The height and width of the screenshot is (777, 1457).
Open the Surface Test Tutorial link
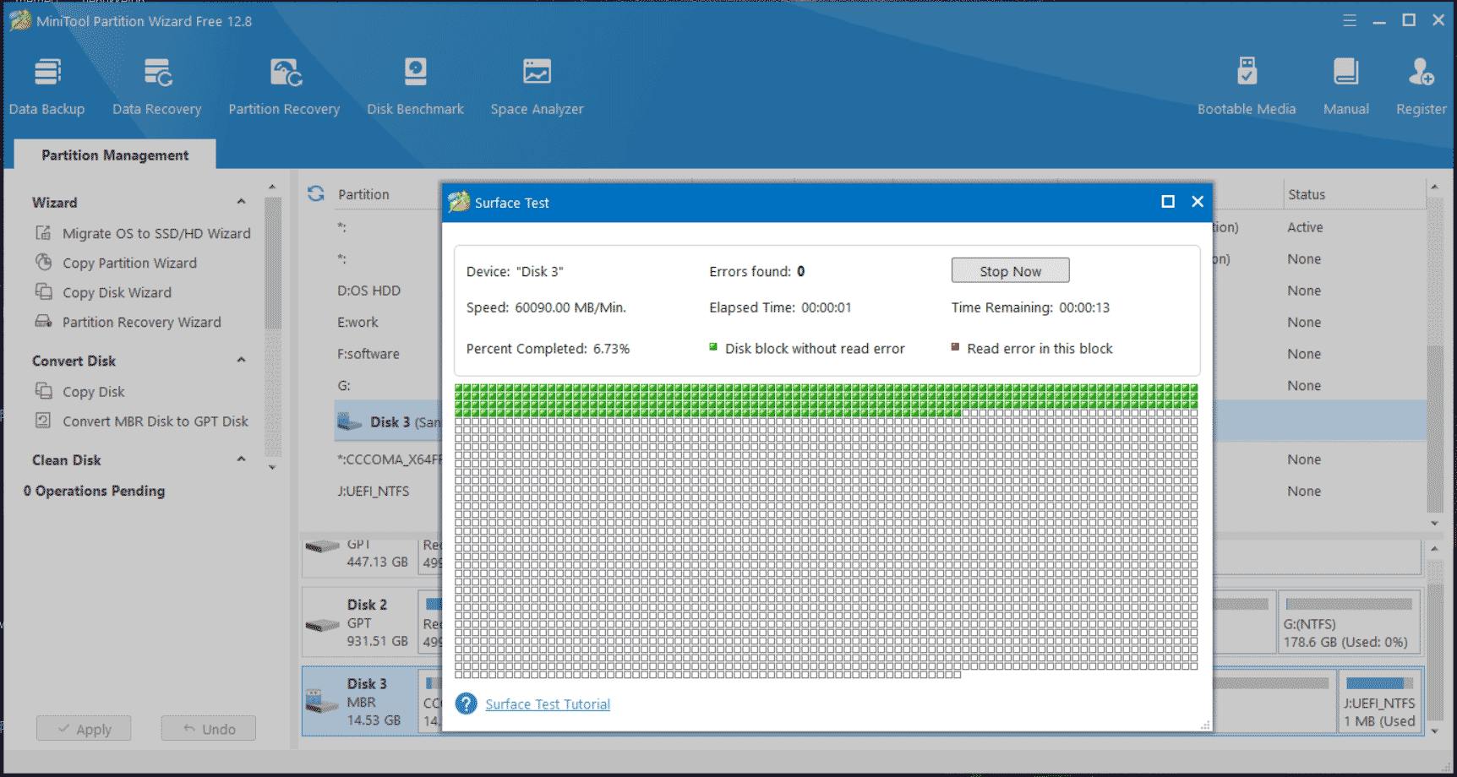click(548, 704)
